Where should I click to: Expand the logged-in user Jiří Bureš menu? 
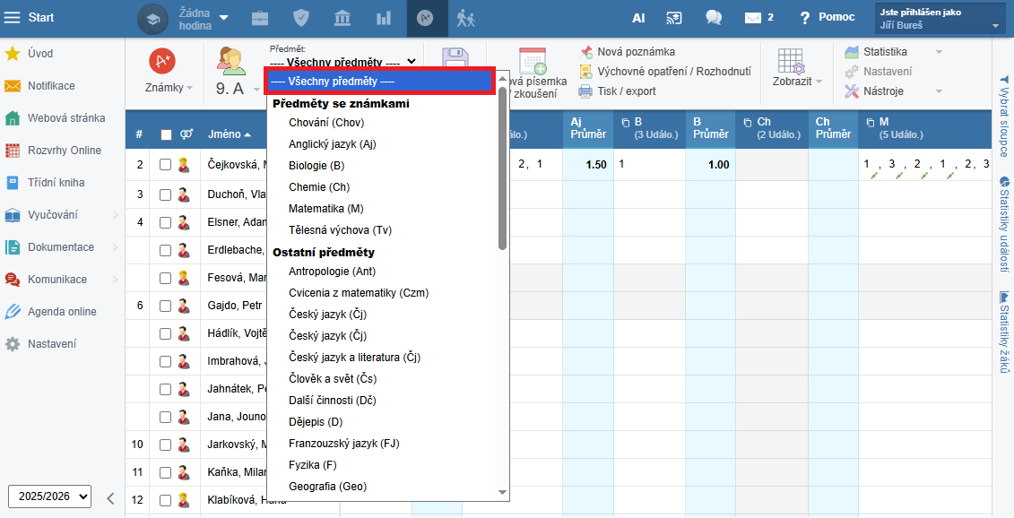(x=940, y=19)
